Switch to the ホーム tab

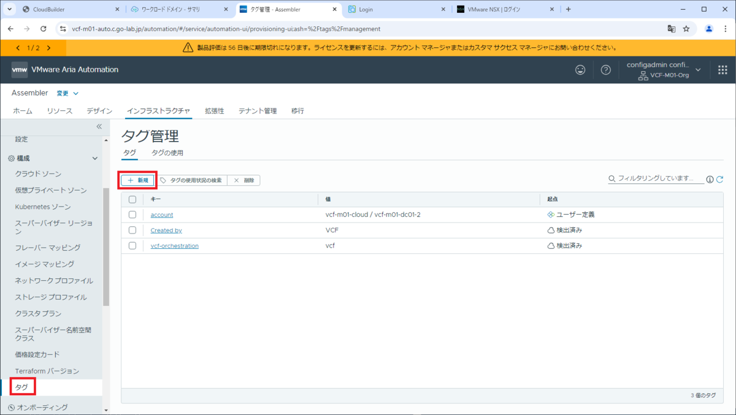[x=23, y=111]
